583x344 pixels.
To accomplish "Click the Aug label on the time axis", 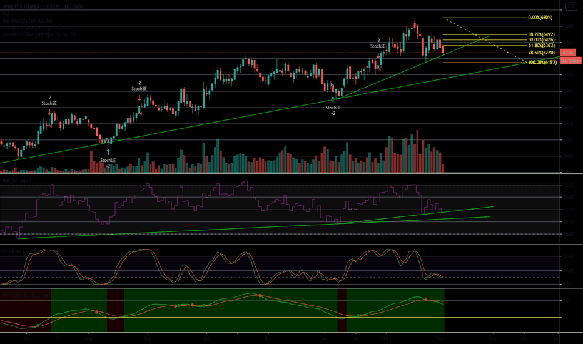I will click(x=88, y=339).
